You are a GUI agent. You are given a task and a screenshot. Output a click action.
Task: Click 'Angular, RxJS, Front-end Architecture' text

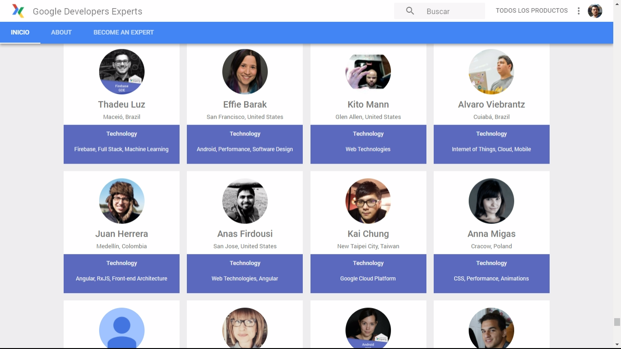[x=121, y=279]
